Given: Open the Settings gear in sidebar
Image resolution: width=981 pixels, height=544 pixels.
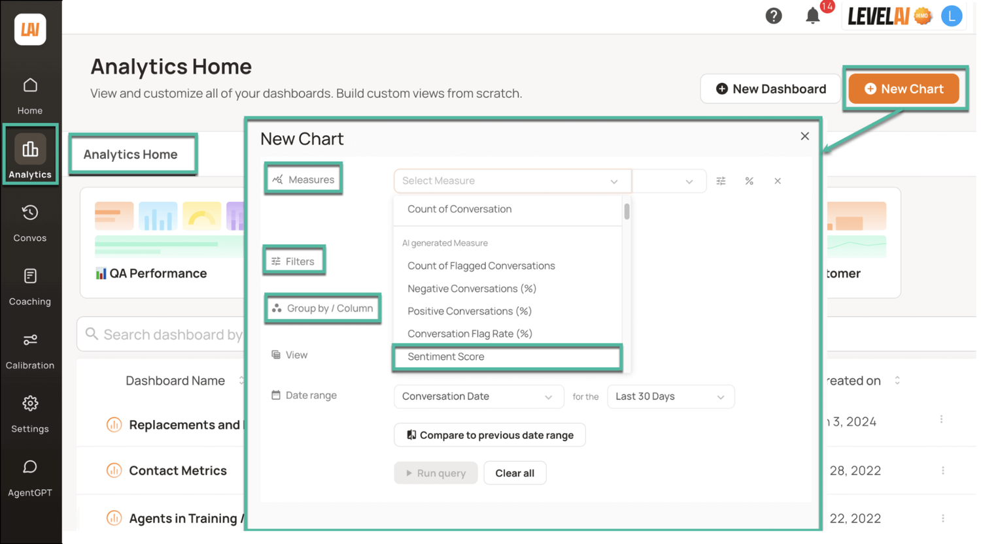Looking at the screenshot, I should click(x=30, y=413).
